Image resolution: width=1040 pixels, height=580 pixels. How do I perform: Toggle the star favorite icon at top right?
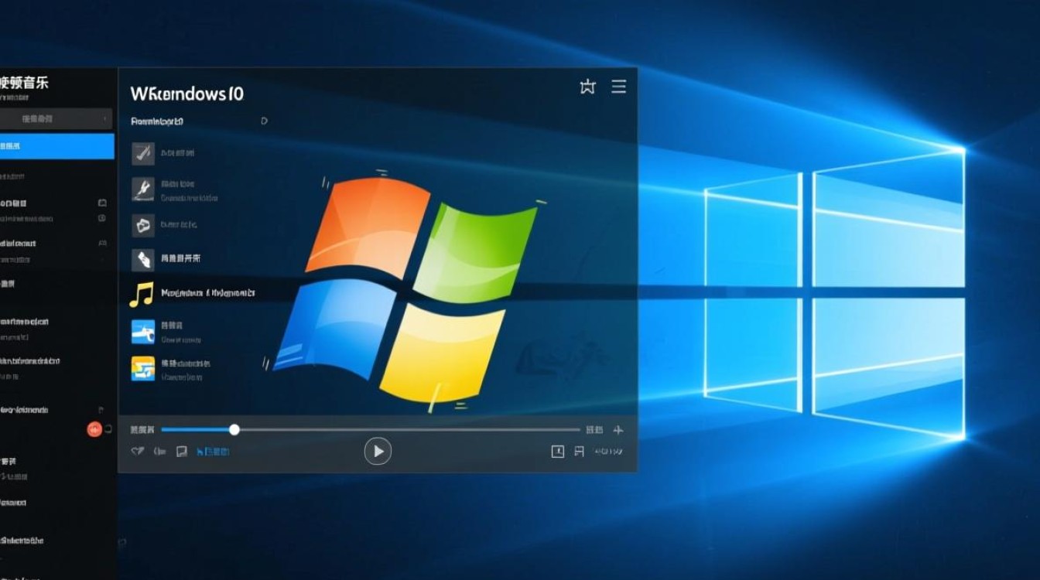pos(587,87)
